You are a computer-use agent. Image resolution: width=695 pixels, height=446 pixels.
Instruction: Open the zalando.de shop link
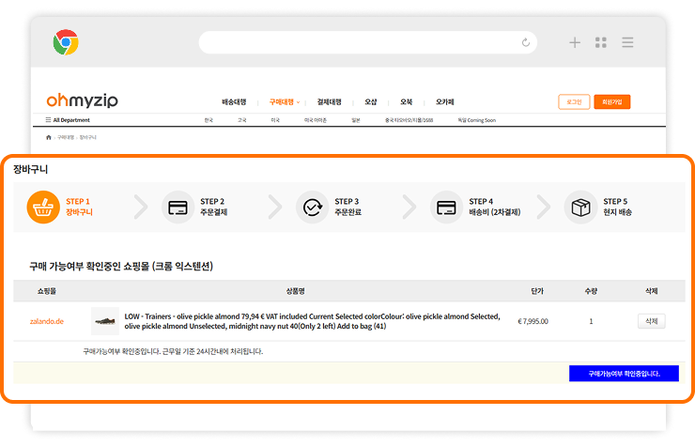pyautogui.click(x=47, y=321)
